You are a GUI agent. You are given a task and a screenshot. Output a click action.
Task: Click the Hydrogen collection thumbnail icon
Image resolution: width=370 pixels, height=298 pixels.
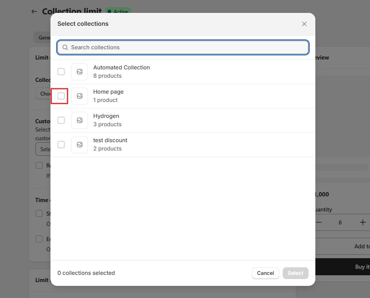(79, 120)
